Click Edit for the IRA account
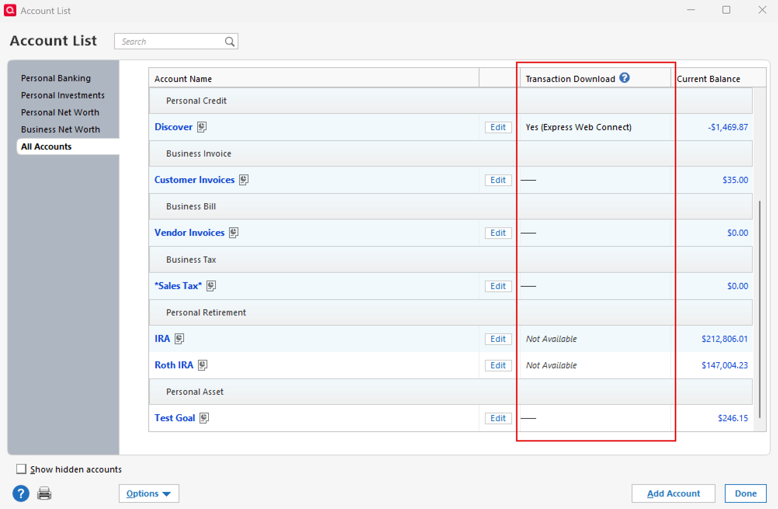 pyautogui.click(x=498, y=339)
